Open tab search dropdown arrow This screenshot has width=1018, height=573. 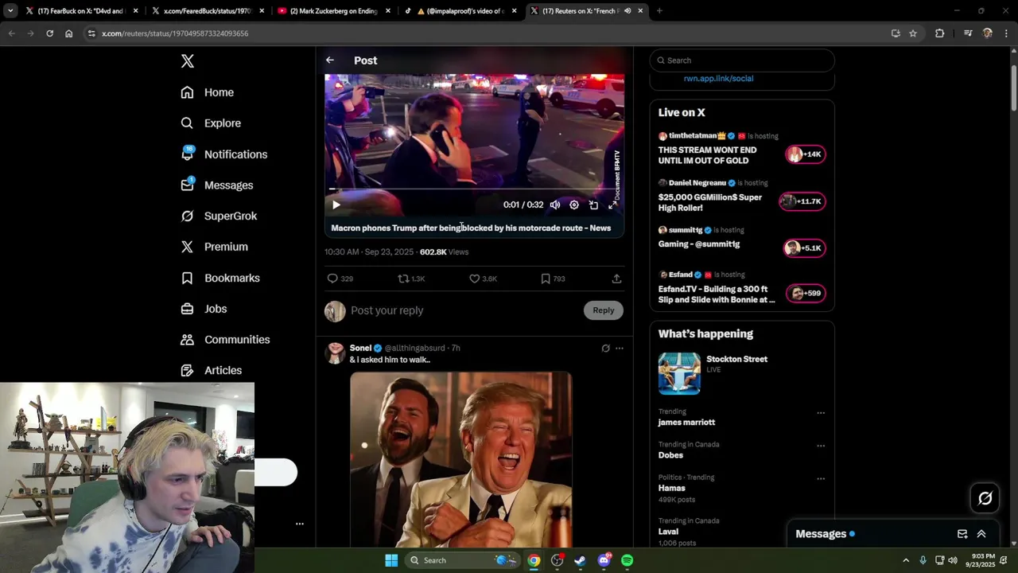click(10, 11)
